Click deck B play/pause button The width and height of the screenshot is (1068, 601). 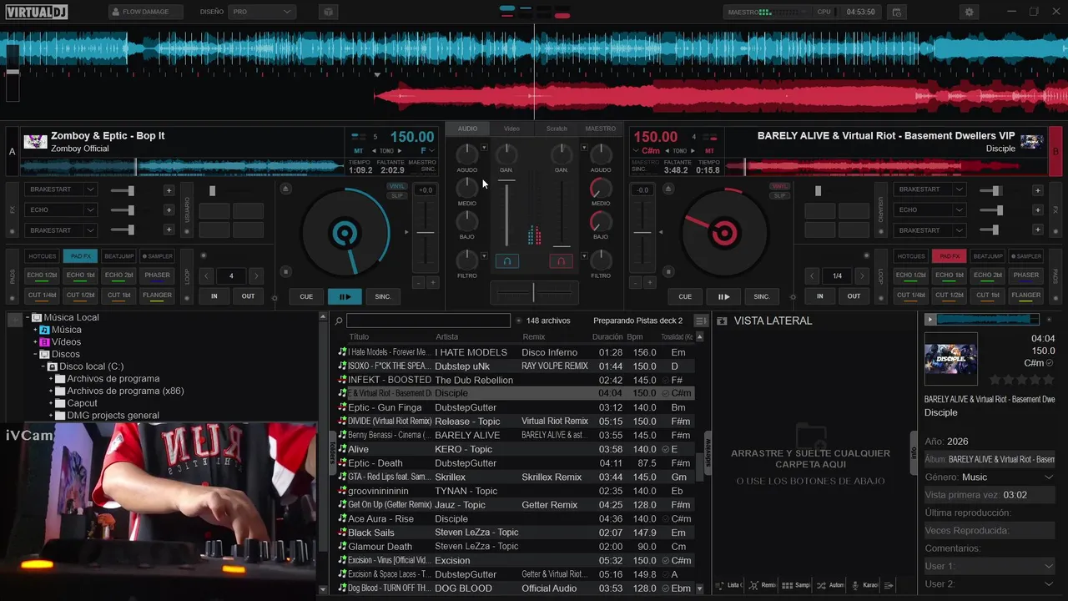point(723,296)
